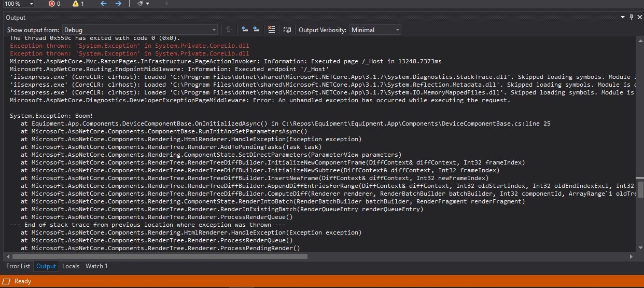Click the vertical scrollbar down arrow
The height and width of the screenshot is (288, 644).
click(640, 249)
